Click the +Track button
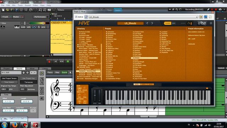The image size is (227, 128). click(6, 17)
